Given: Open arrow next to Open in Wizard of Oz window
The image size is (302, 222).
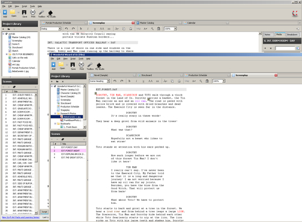Looking at the screenshot, I should [x=67, y=65].
